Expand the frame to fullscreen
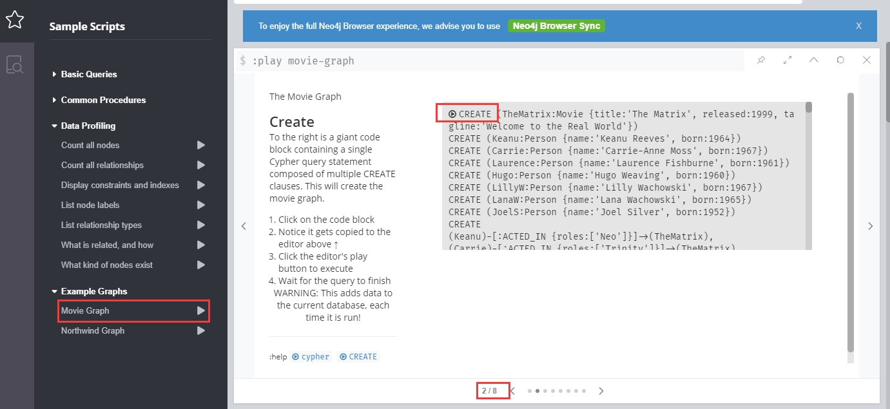Screen dimensions: 890x409 pyautogui.click(x=788, y=60)
